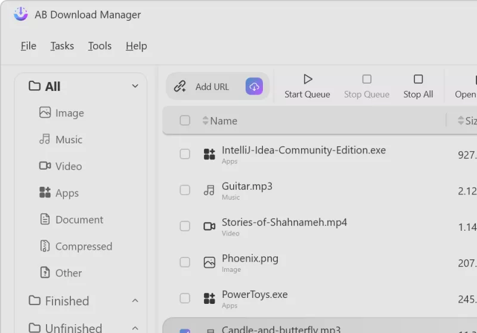477x333 pixels.
Task: Click the Add URL link icon
Action: (180, 86)
